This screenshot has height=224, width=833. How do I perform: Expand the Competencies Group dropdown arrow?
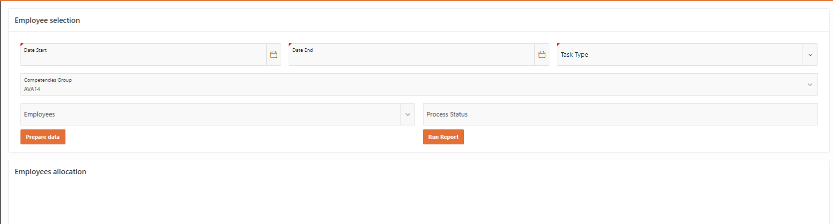coord(810,85)
